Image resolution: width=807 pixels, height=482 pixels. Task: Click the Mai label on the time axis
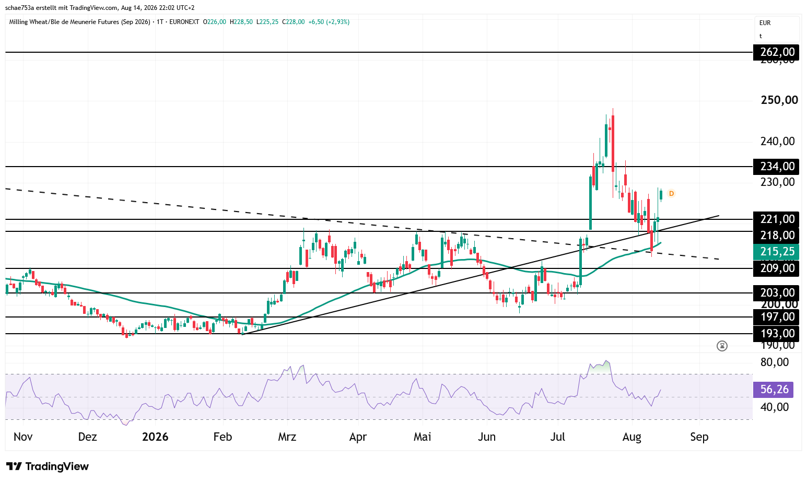(423, 437)
